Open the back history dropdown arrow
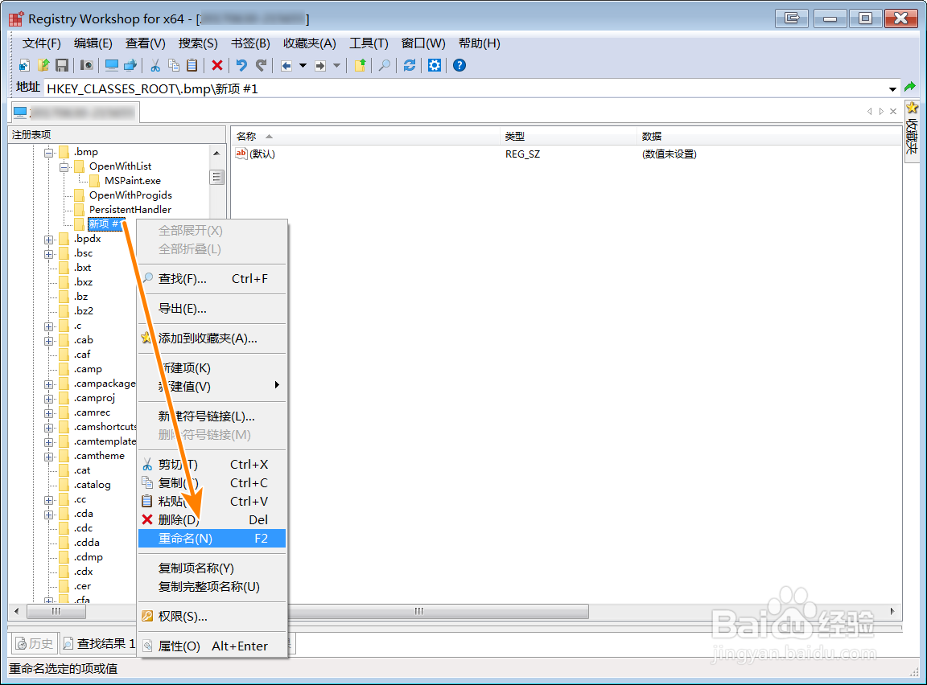The width and height of the screenshot is (927, 685). click(x=303, y=66)
